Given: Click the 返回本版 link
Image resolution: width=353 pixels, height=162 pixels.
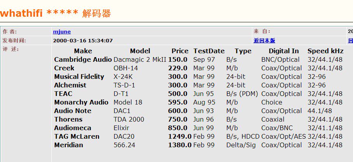Looking at the screenshot, I should click(264, 41).
